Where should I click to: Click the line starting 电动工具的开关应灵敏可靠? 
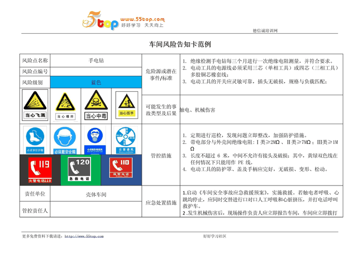point(255,82)
